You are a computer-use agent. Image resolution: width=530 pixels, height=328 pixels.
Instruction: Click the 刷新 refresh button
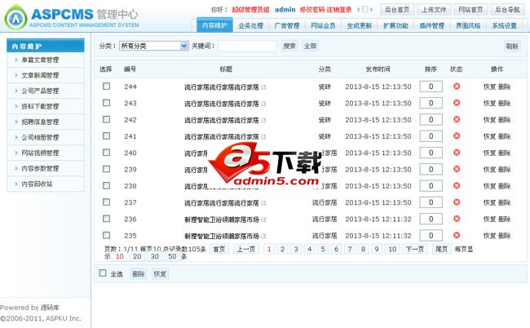(x=512, y=46)
